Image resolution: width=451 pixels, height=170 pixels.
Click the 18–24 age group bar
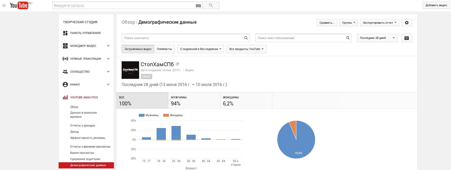point(161,134)
